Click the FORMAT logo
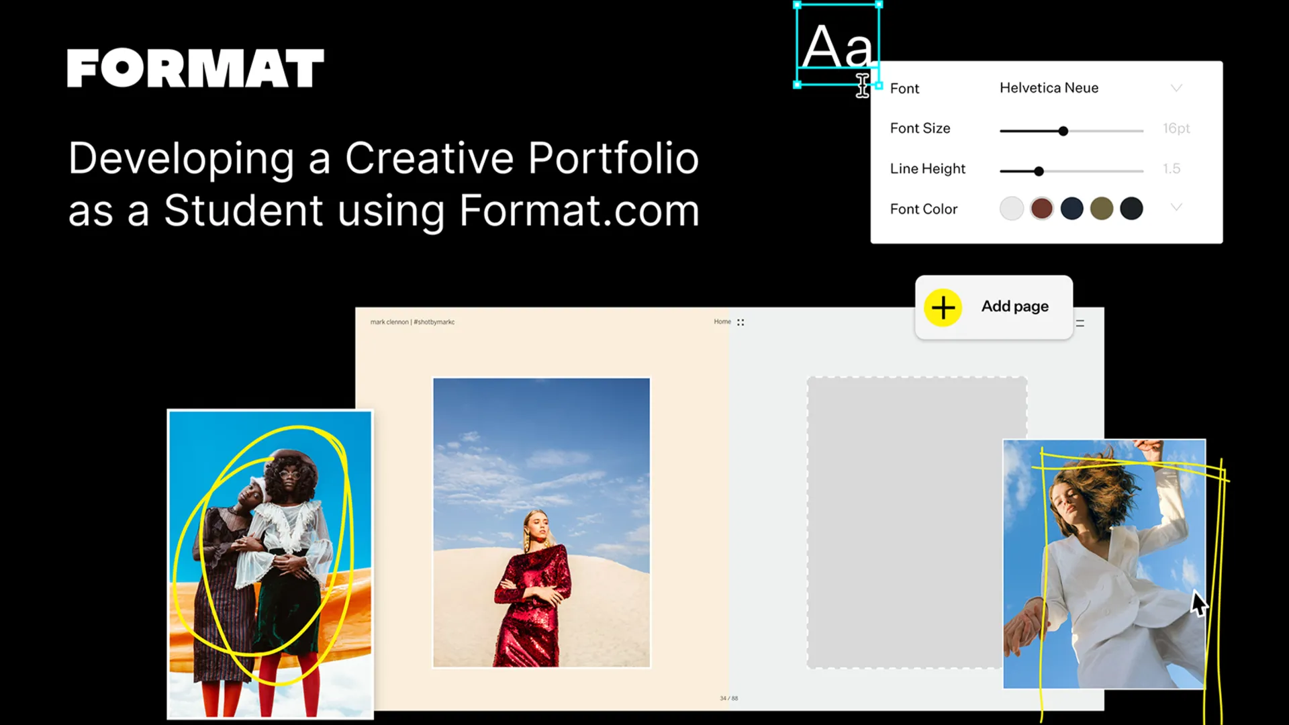 (195, 68)
